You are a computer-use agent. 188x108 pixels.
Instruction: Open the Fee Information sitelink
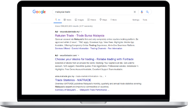tap(115, 48)
